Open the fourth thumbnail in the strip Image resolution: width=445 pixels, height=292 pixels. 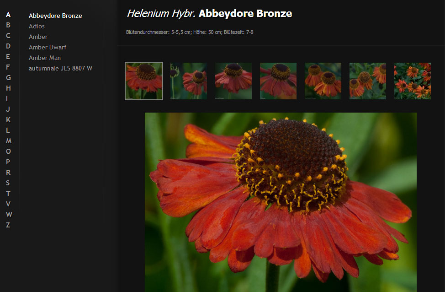click(278, 81)
